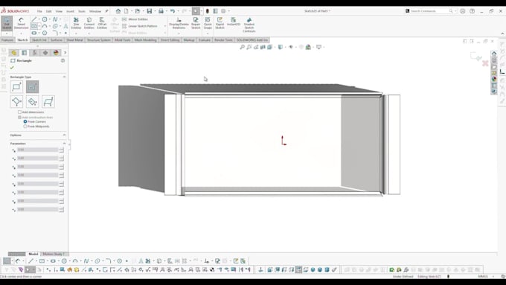Open the Exit Sketch dropdown arrow
This screenshot has height=285, width=506.
7,33
